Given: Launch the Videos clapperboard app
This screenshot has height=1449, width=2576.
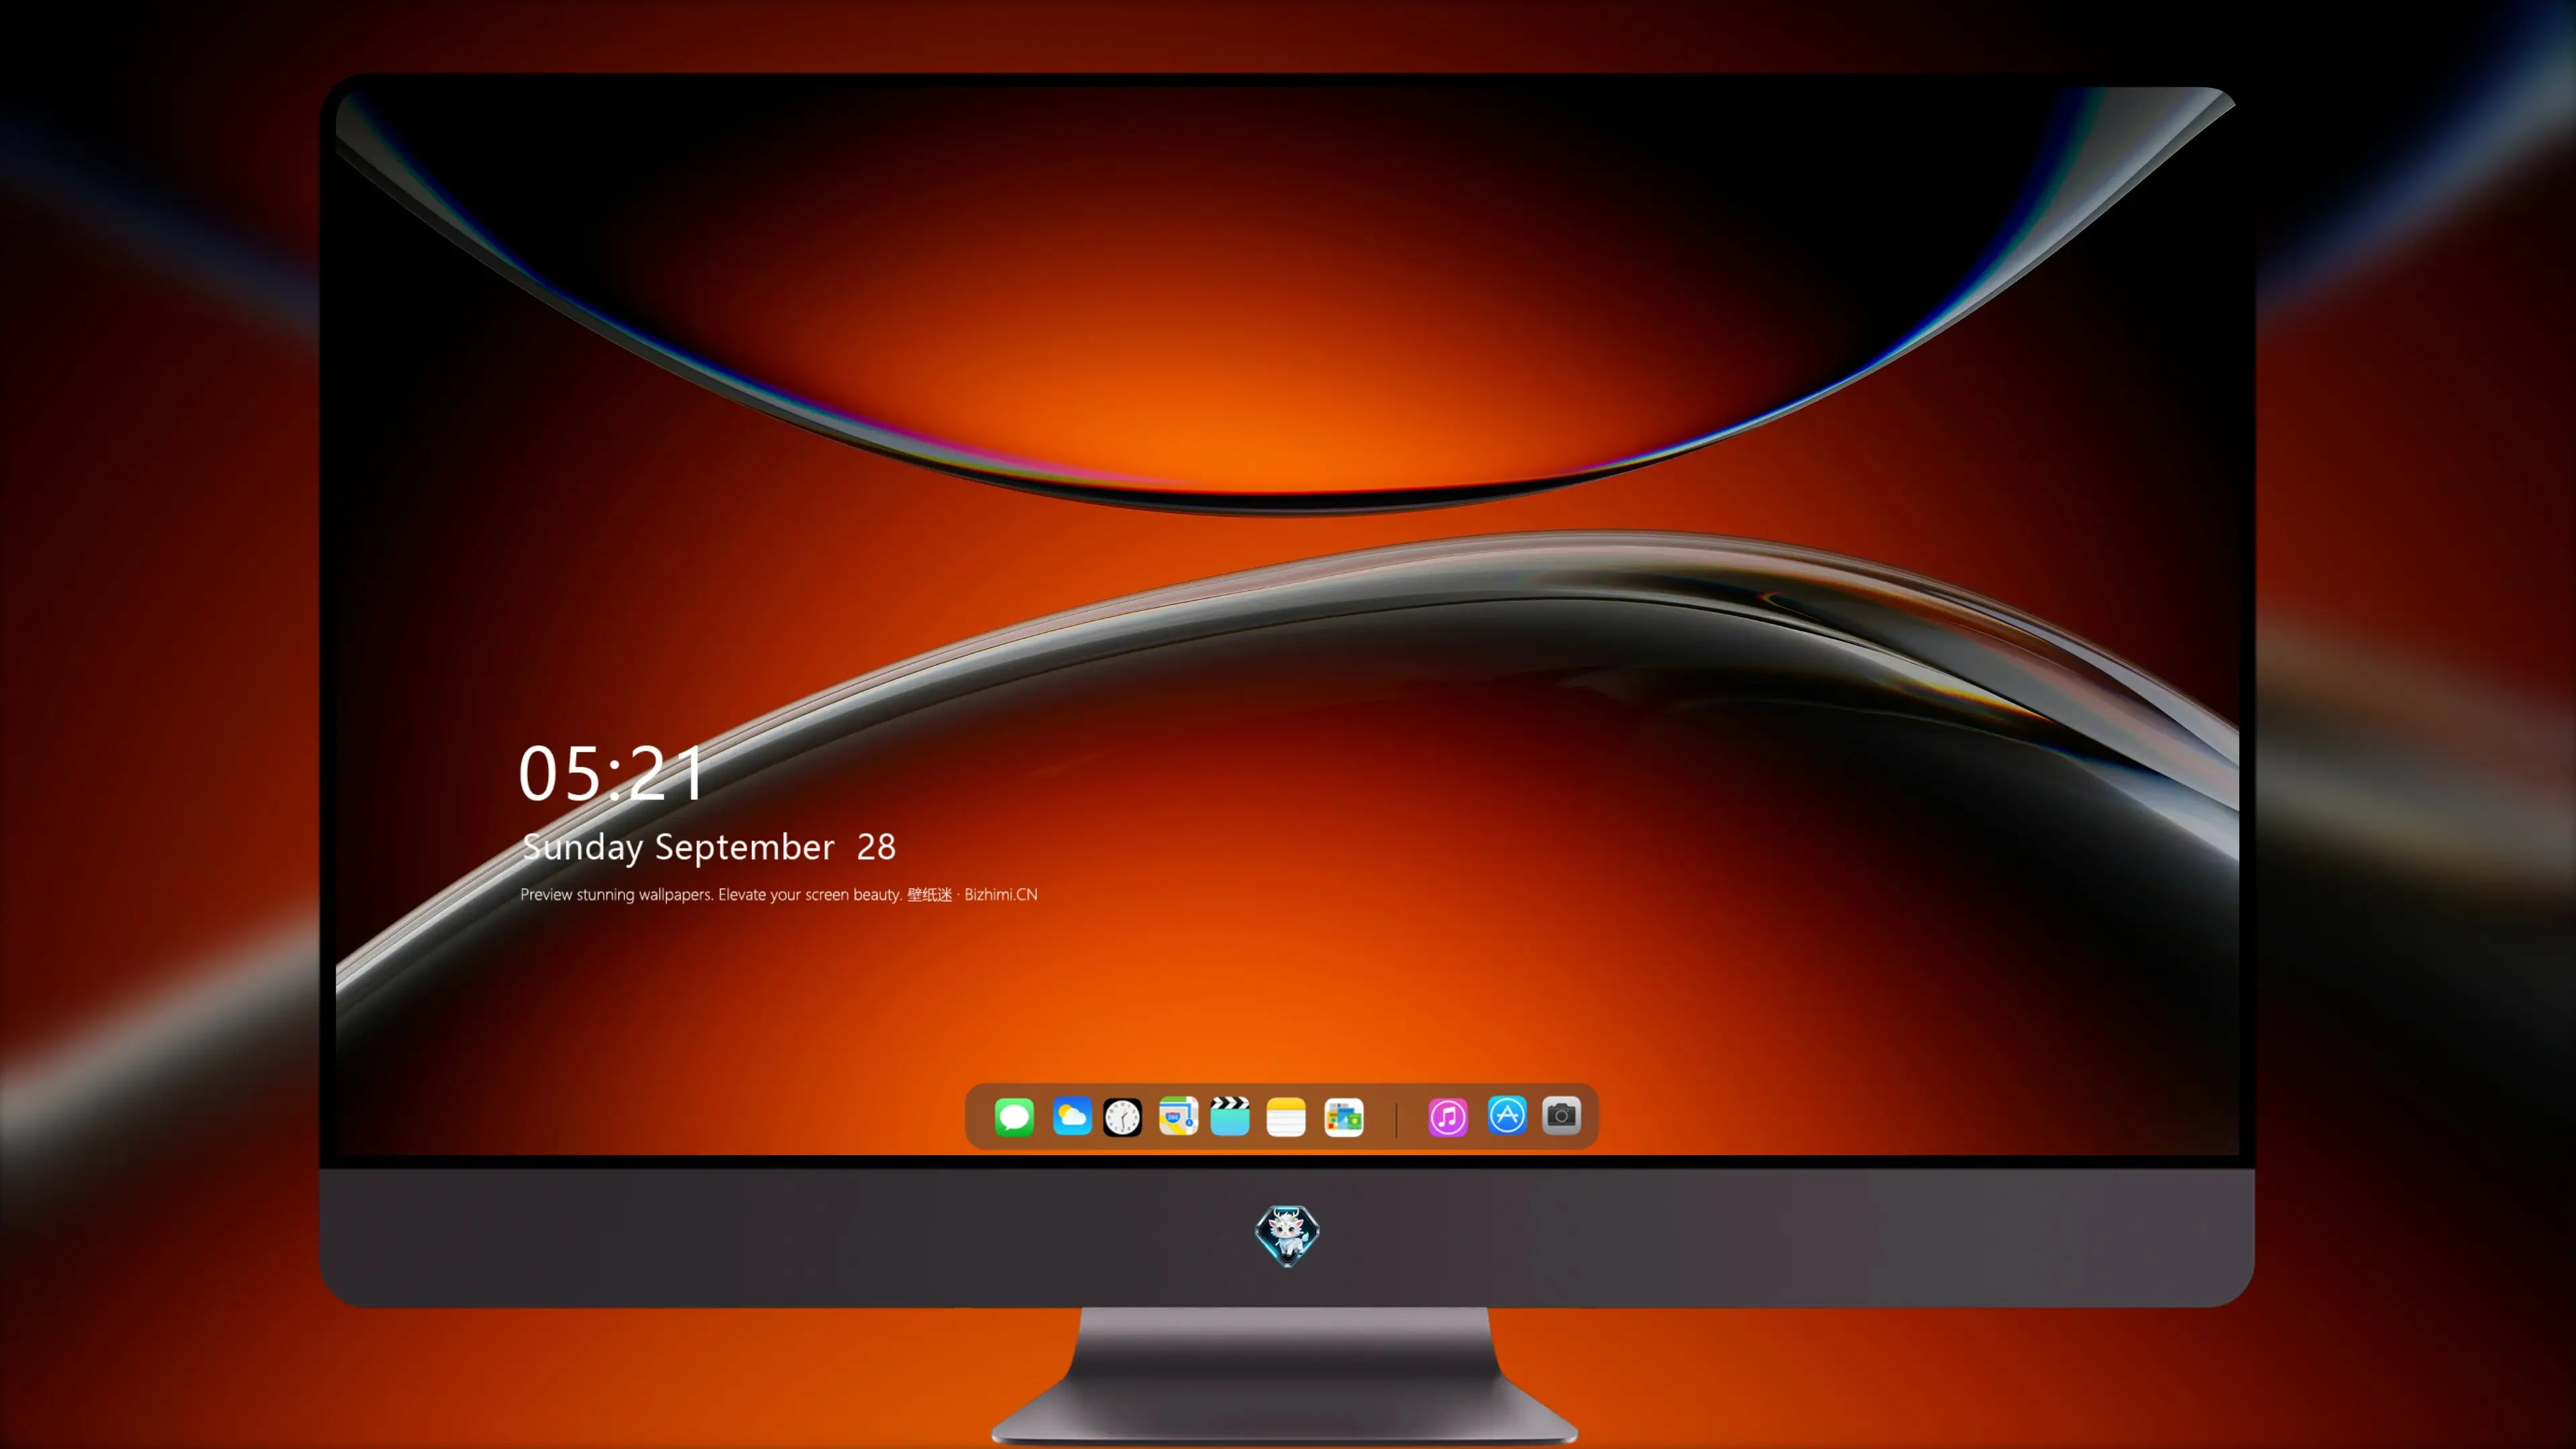Looking at the screenshot, I should 1230,1116.
